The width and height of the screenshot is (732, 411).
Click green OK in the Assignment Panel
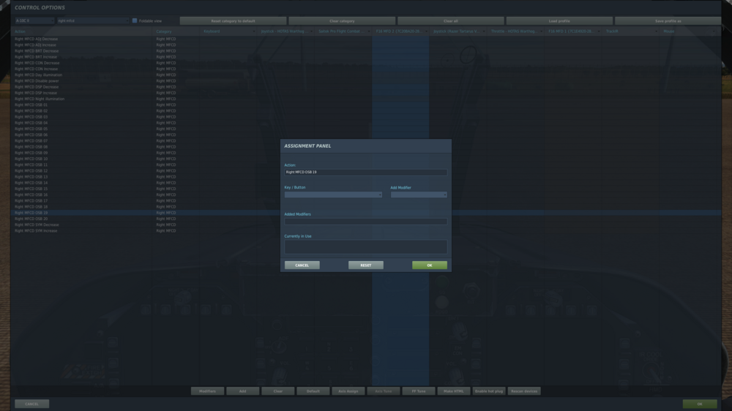coord(430,265)
